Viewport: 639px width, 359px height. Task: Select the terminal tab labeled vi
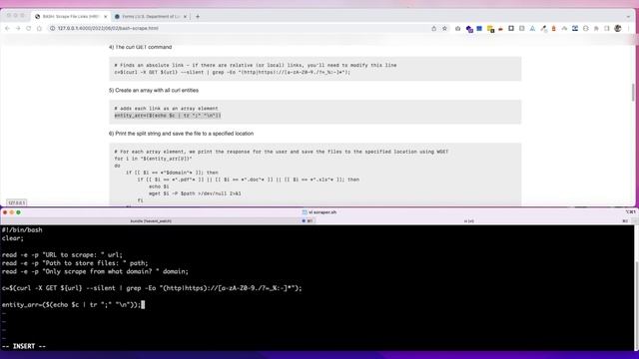coord(468,221)
